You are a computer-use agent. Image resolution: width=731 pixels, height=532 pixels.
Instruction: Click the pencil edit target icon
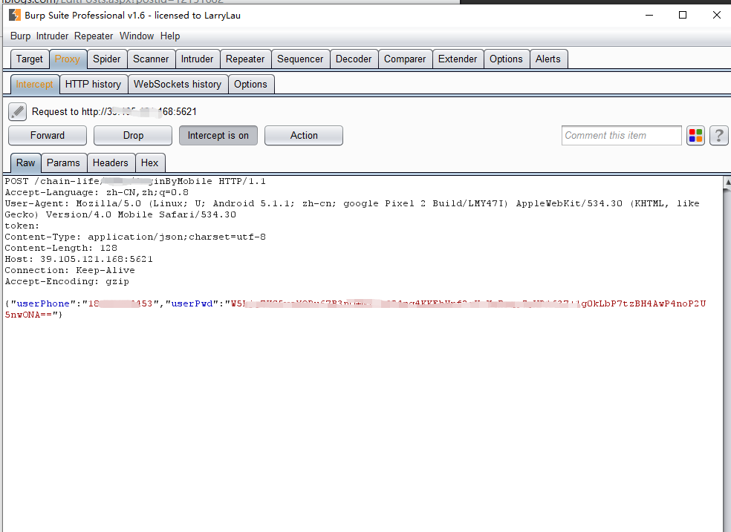tap(17, 112)
